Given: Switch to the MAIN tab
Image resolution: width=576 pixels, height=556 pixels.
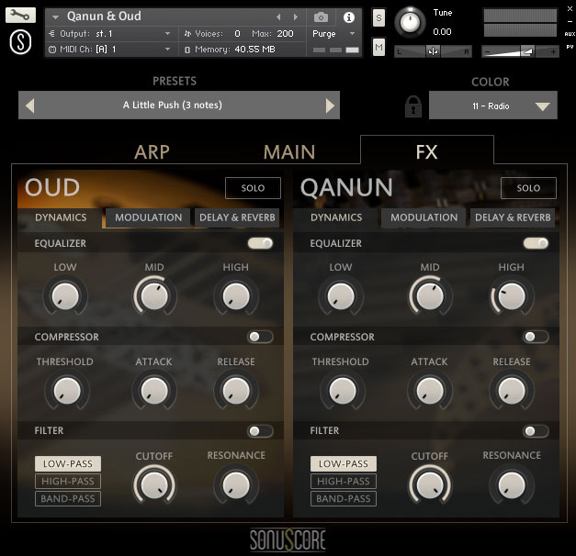Looking at the screenshot, I should click(x=289, y=151).
